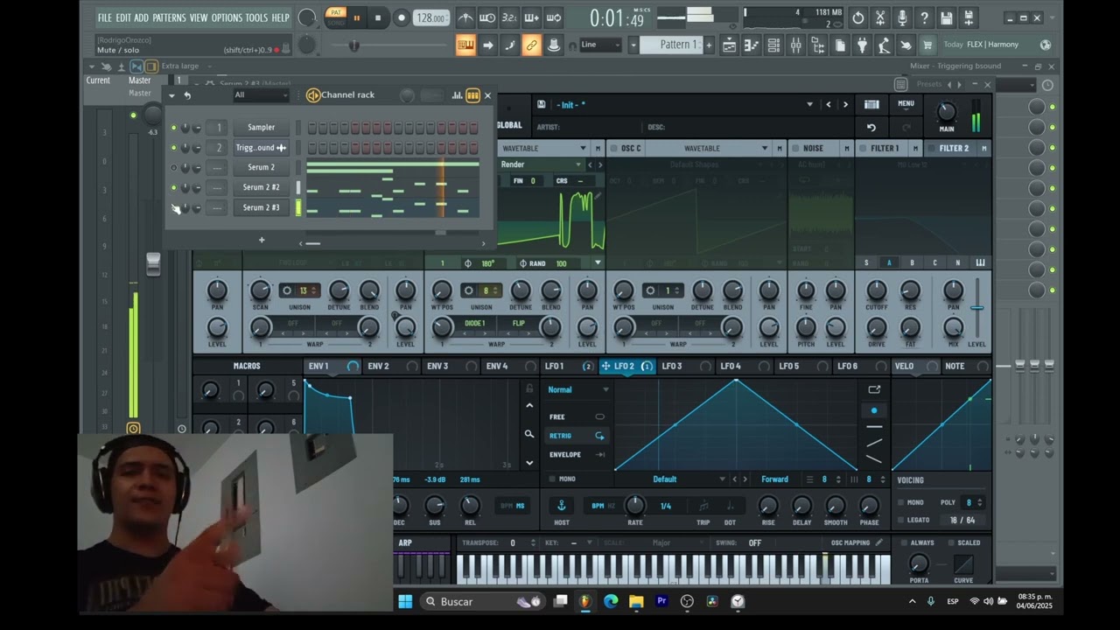
Task: Open Microsoft Edge from the taskbar
Action: (x=611, y=601)
